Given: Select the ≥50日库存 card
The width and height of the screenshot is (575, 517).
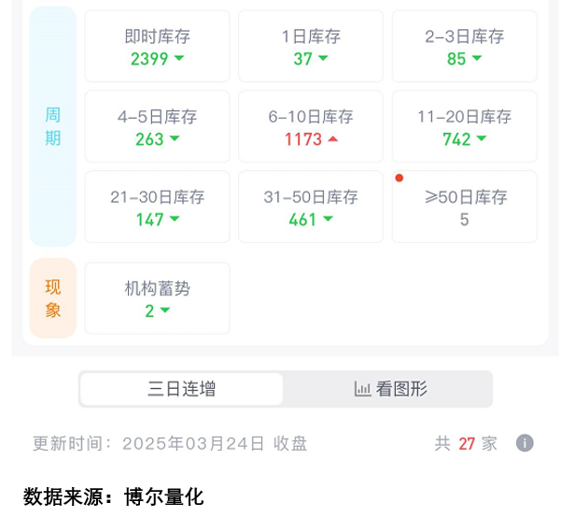Looking at the screenshot, I should (465, 207).
